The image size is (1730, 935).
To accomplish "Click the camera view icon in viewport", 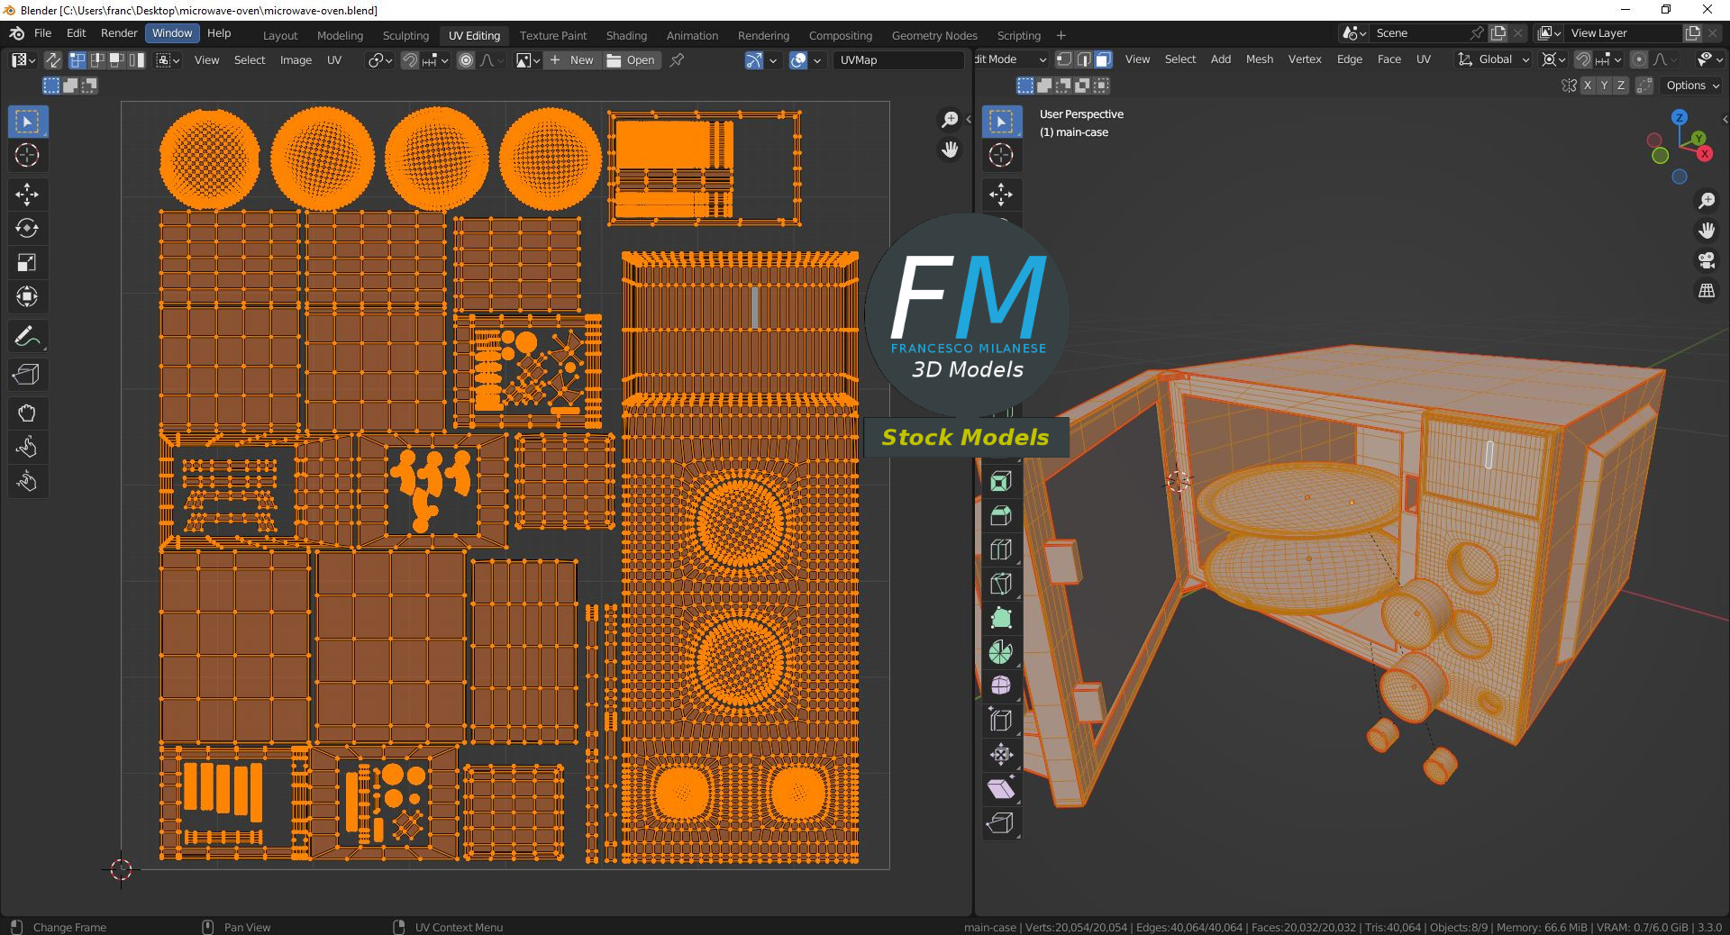I will click(1707, 261).
